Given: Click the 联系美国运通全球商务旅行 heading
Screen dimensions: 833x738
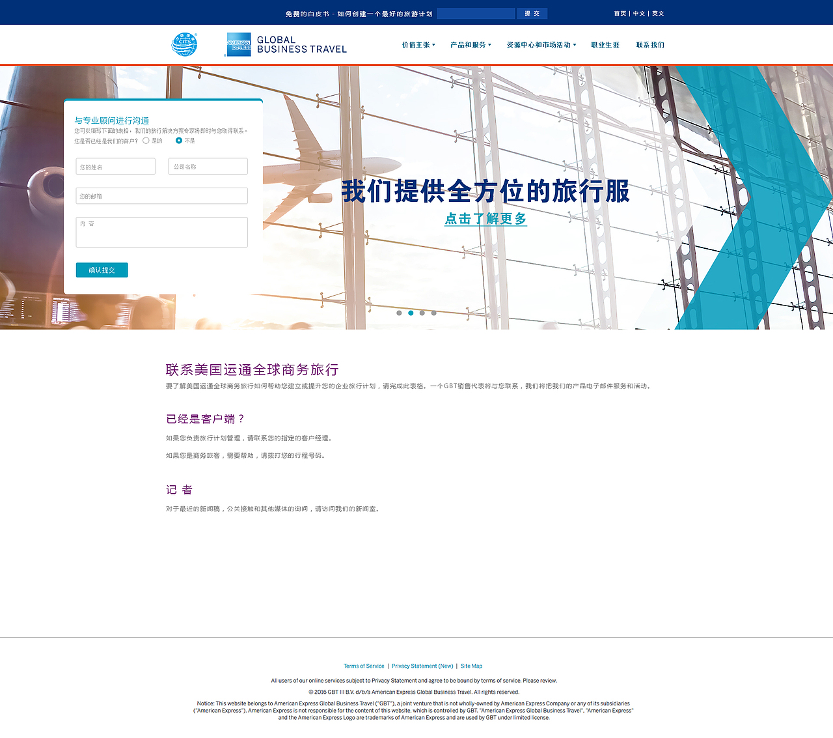Looking at the screenshot, I should pyautogui.click(x=253, y=370).
